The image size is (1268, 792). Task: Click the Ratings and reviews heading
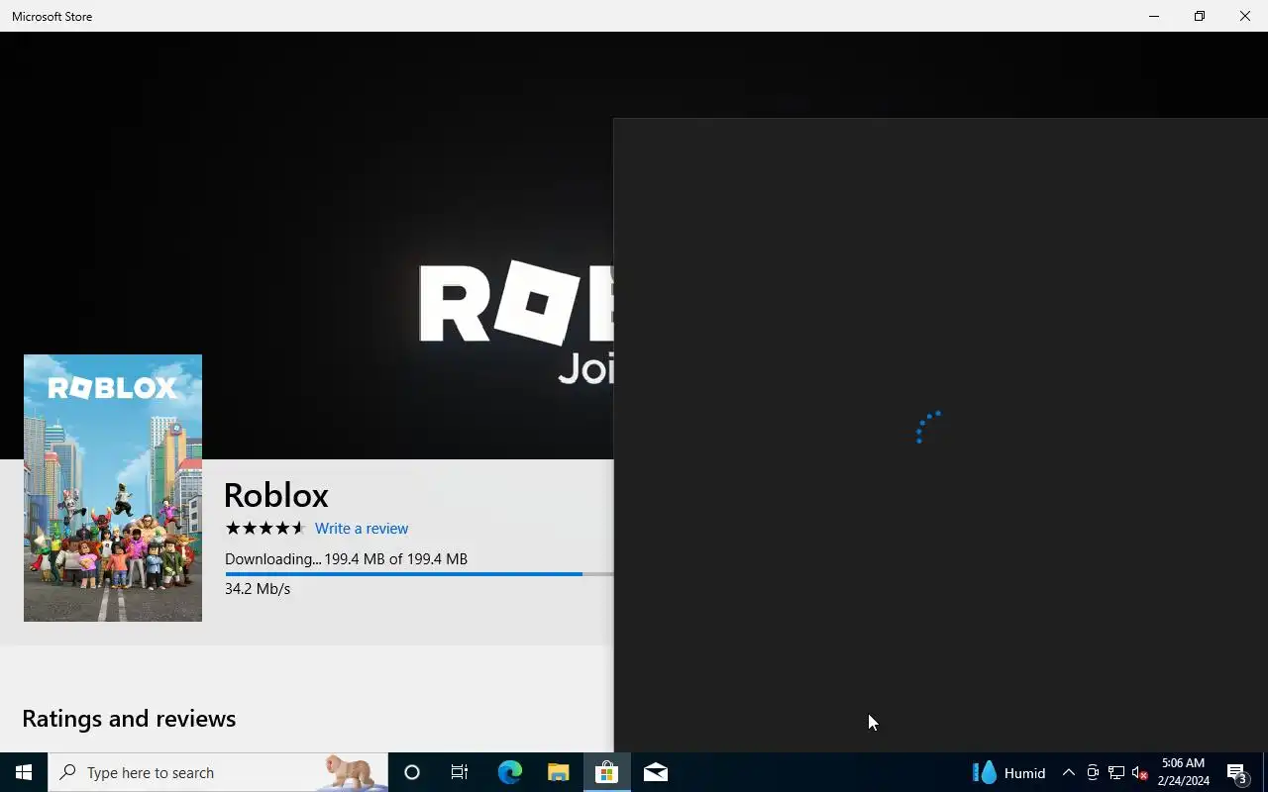tap(129, 719)
